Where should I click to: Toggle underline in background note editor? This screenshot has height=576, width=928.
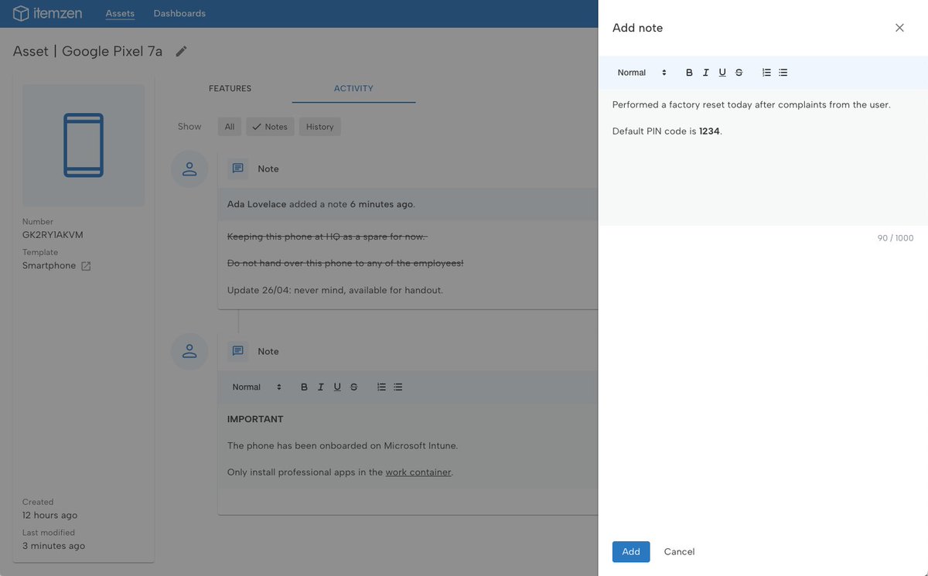tap(337, 387)
